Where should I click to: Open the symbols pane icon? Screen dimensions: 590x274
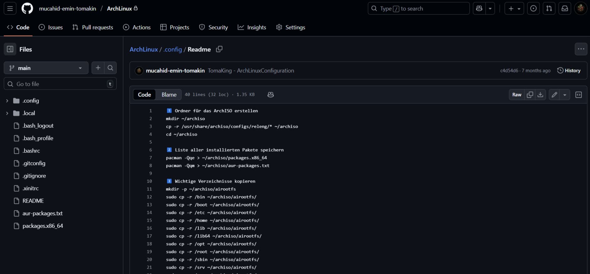click(579, 95)
